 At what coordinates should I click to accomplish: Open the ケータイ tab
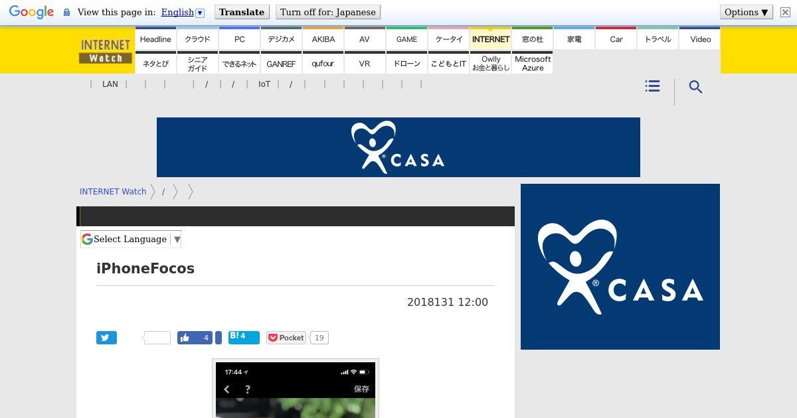[449, 39]
